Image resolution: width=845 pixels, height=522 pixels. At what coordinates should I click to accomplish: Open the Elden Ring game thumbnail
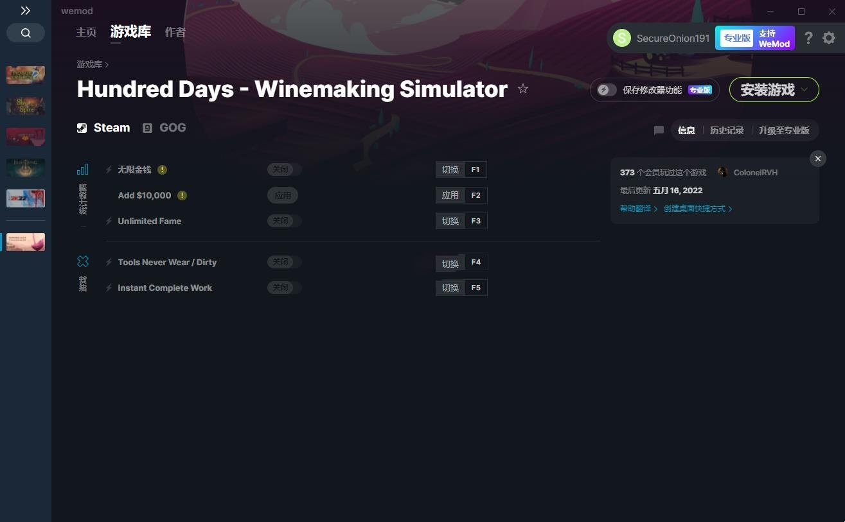coord(26,168)
